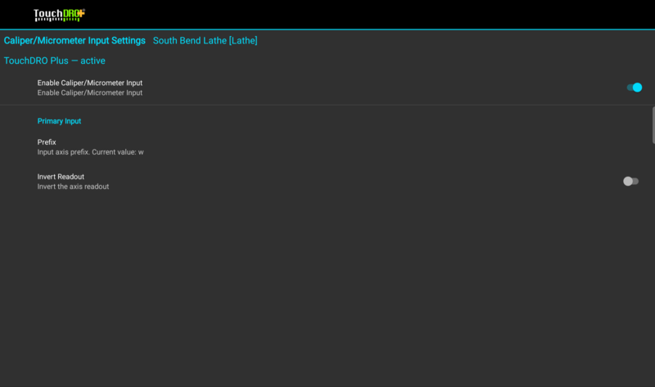Click the South Bend Lathe [Lathe] title
The image size is (655, 387).
206,40
